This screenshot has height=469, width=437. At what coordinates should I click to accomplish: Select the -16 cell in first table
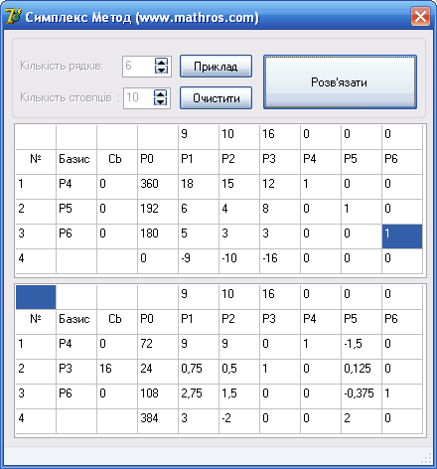coord(280,261)
